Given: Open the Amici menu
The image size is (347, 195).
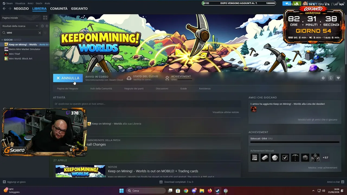Looking at the screenshot, I should [x=30, y=4].
